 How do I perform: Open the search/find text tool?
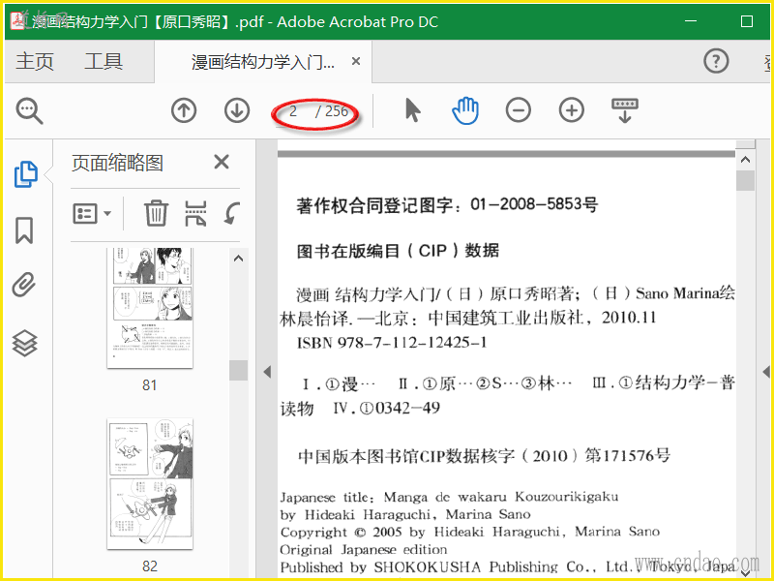[x=30, y=110]
